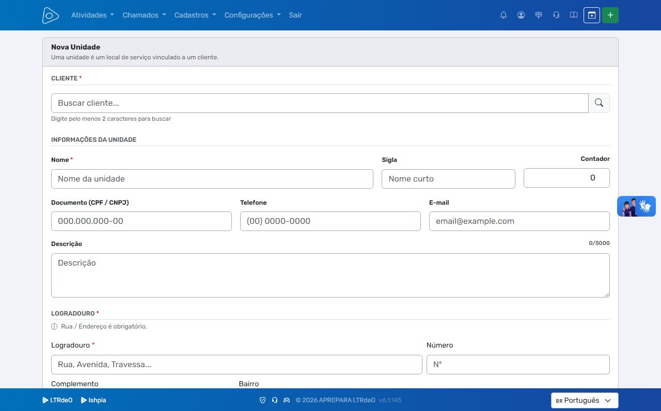Click inside the Descrição textarea
661x411 pixels.
[x=330, y=275]
